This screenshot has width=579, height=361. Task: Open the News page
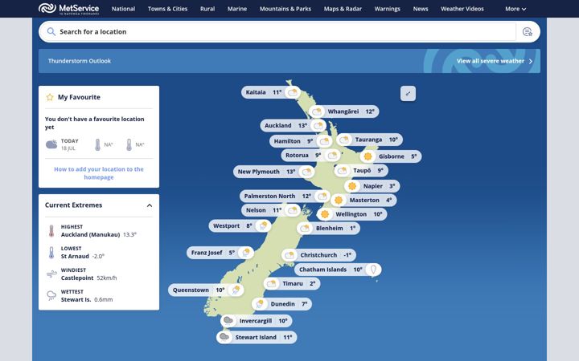point(421,9)
